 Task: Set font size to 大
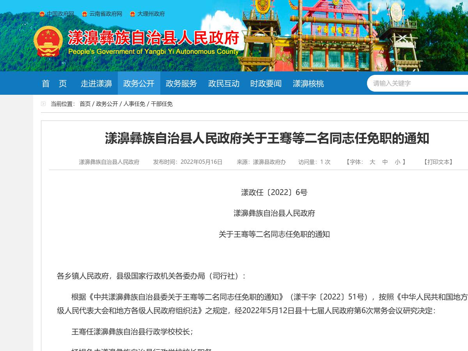click(x=372, y=162)
